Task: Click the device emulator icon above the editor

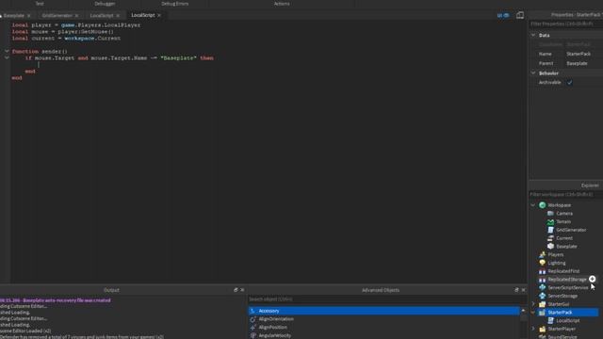Action: 520,15
